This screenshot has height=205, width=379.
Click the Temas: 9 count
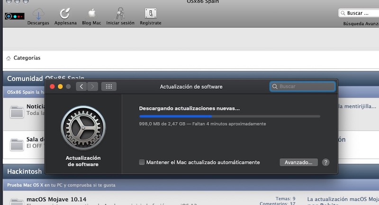286,199
